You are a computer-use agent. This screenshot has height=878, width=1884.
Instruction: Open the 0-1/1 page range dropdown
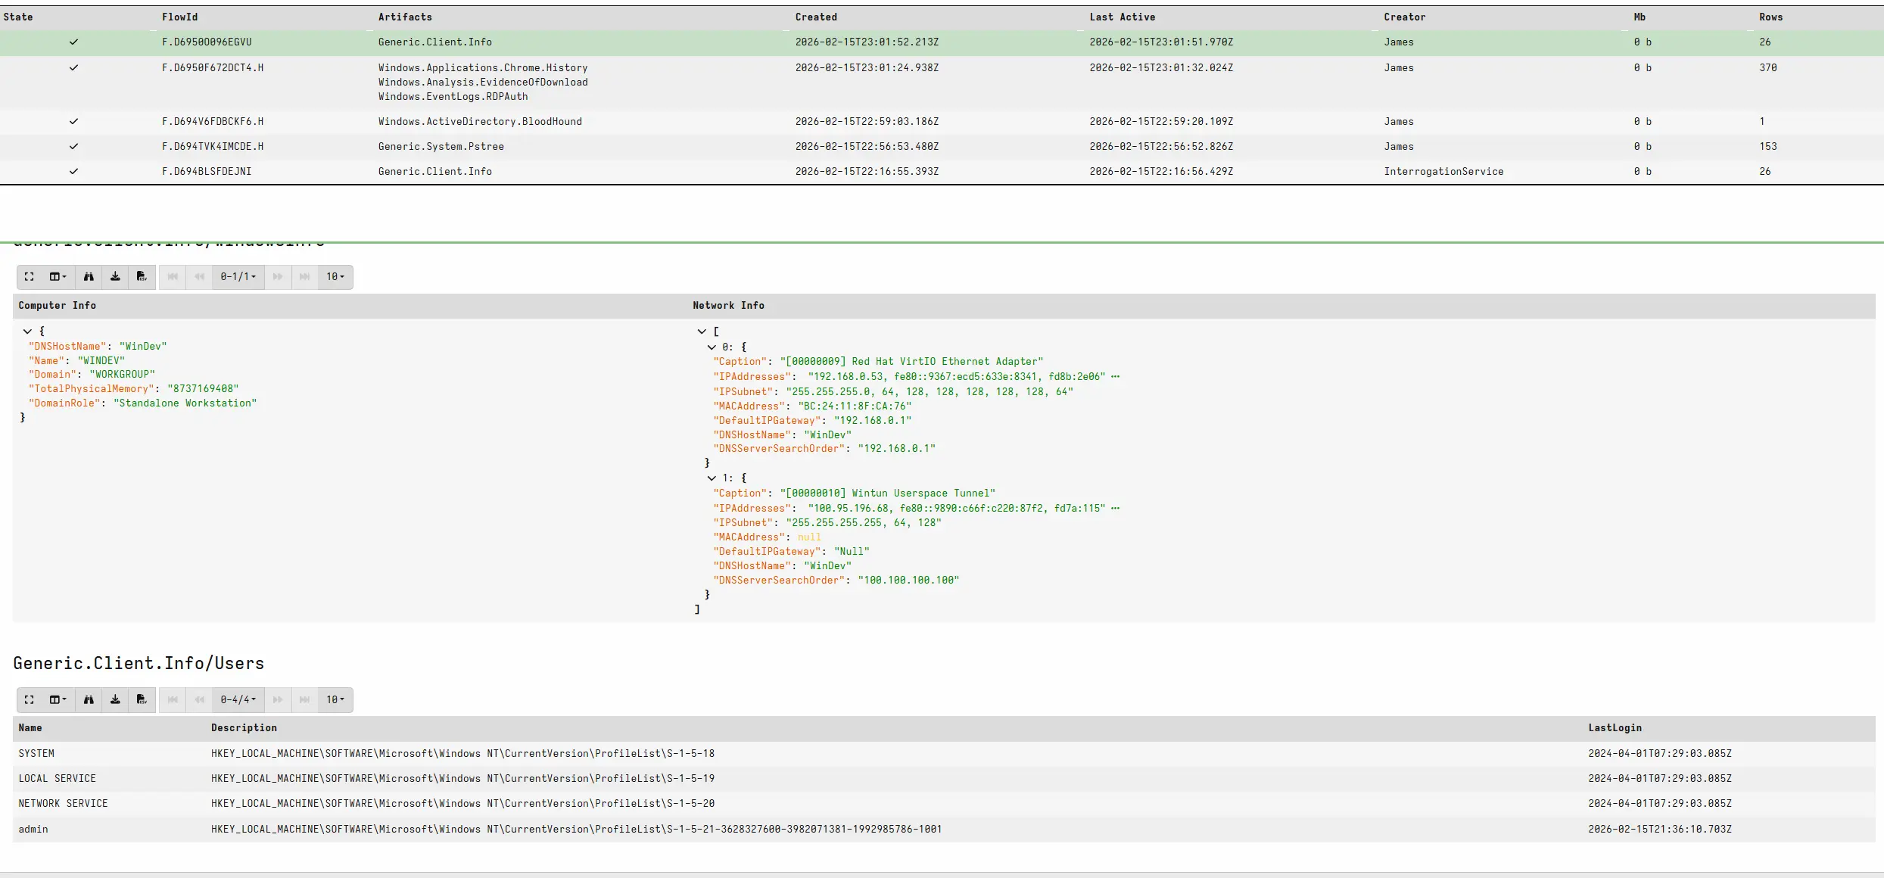(238, 277)
